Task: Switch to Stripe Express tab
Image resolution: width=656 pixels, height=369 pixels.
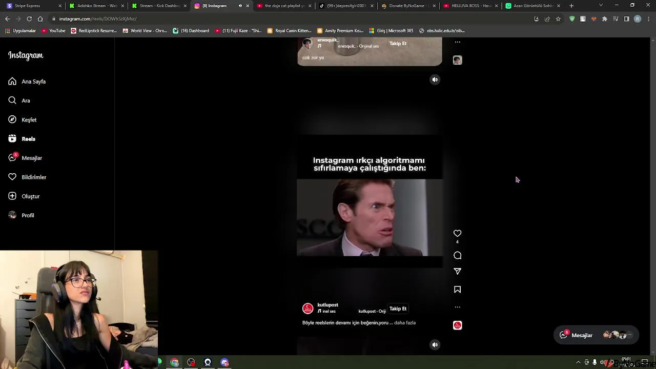Action: (x=34, y=6)
